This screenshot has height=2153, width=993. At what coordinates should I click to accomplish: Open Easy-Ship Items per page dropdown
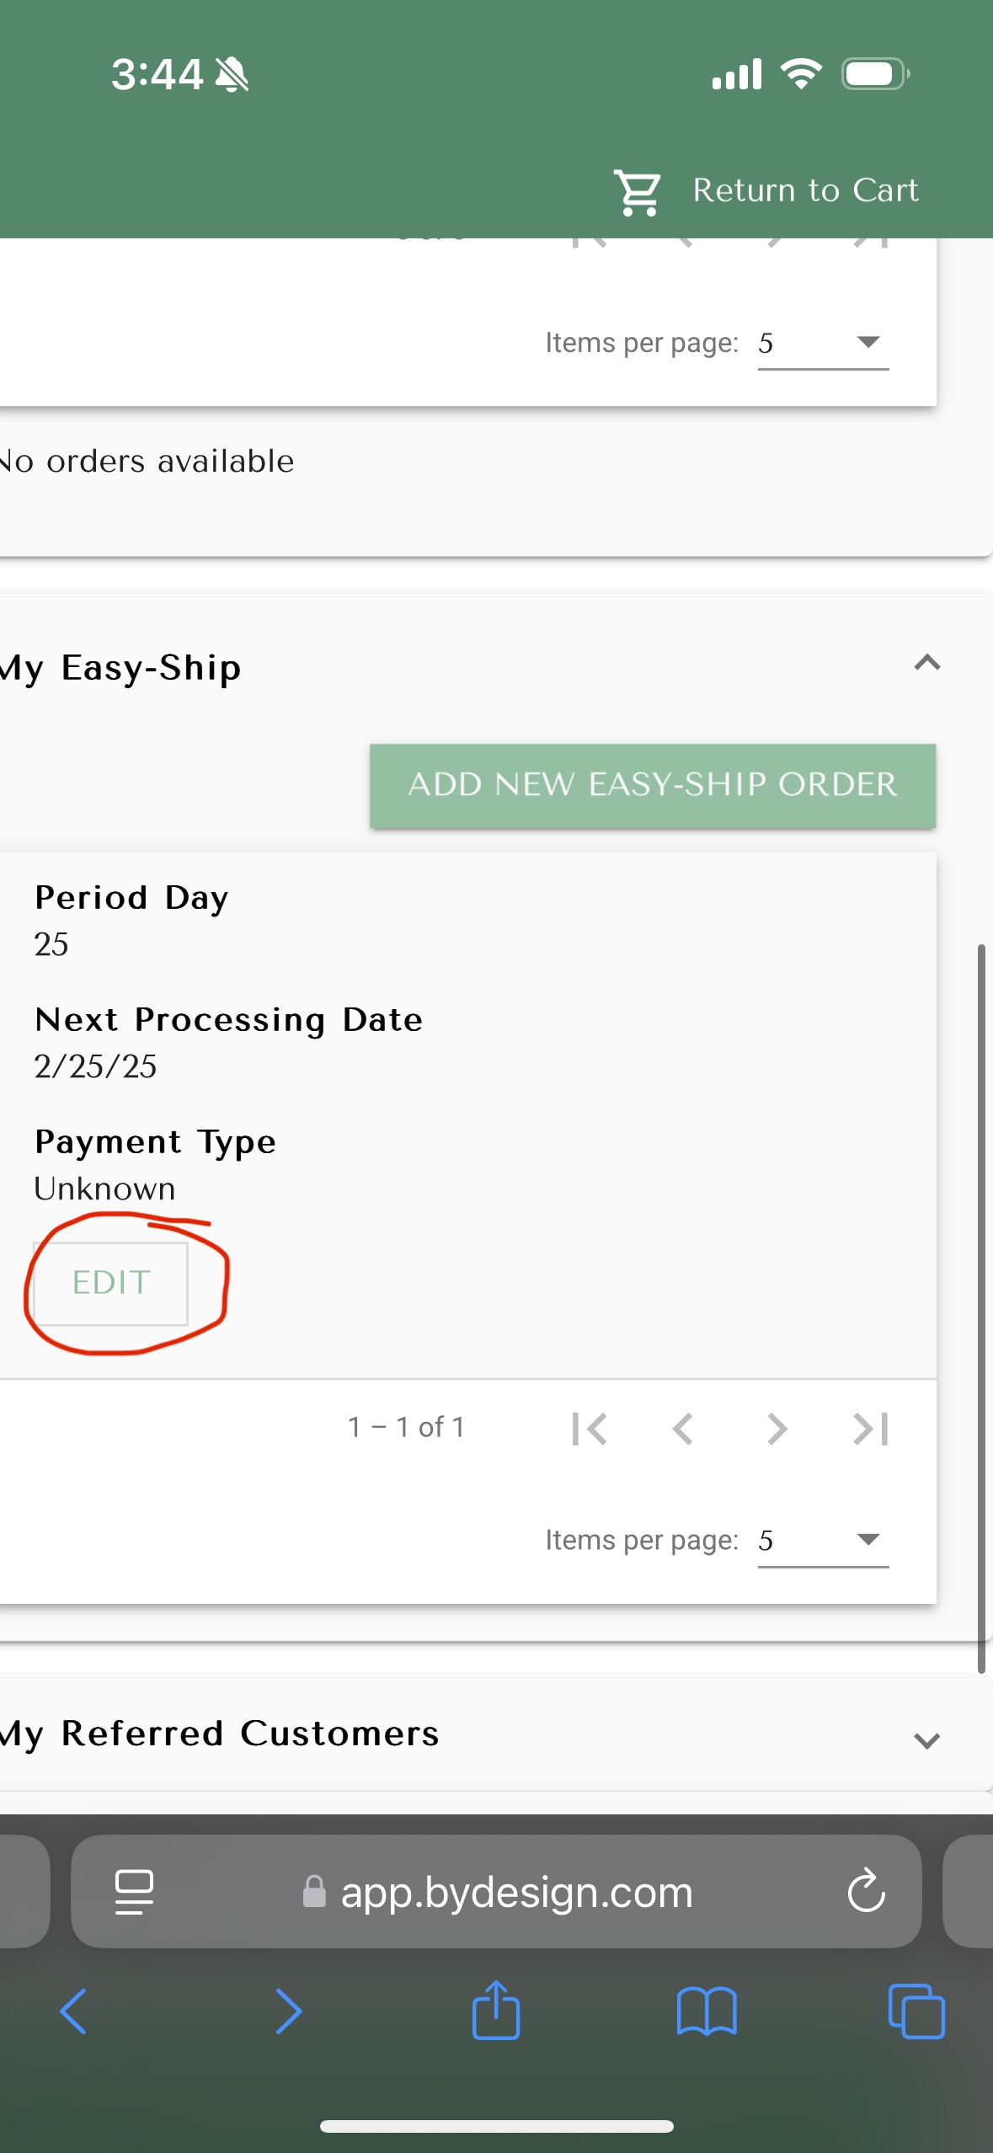click(x=823, y=1541)
